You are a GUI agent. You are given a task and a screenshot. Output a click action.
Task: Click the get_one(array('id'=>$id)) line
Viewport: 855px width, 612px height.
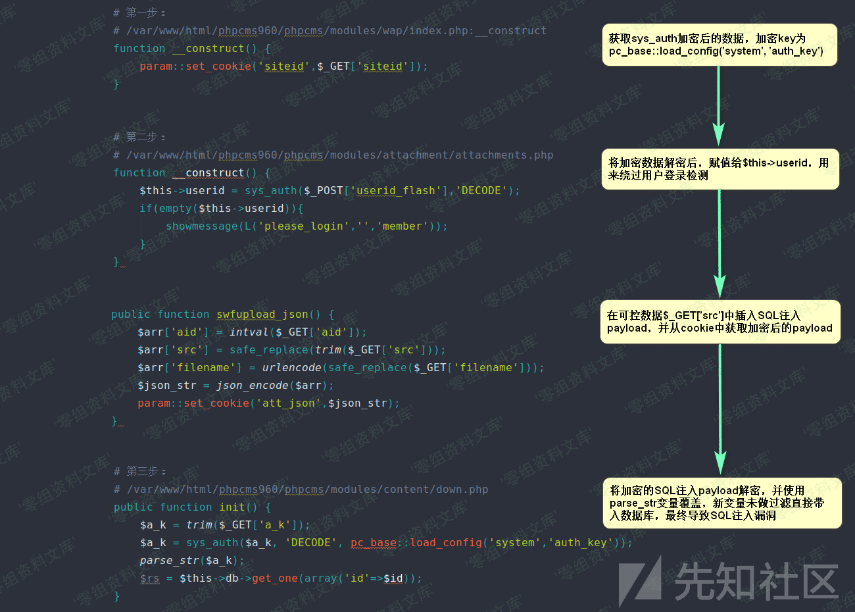pos(281,578)
